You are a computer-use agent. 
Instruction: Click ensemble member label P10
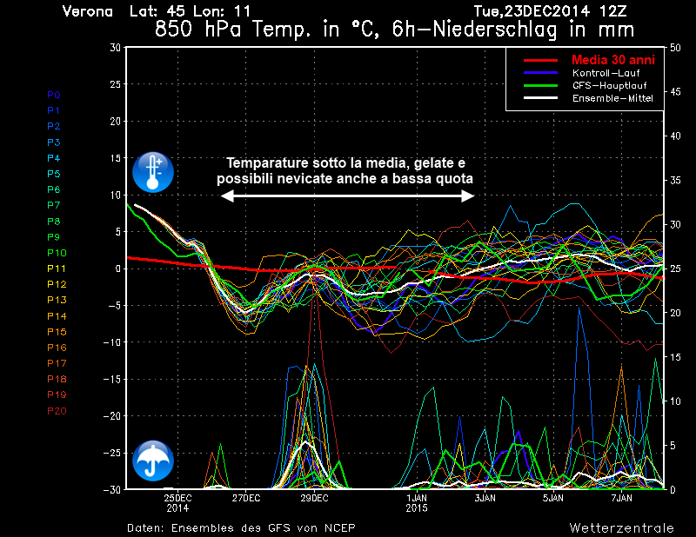[57, 253]
